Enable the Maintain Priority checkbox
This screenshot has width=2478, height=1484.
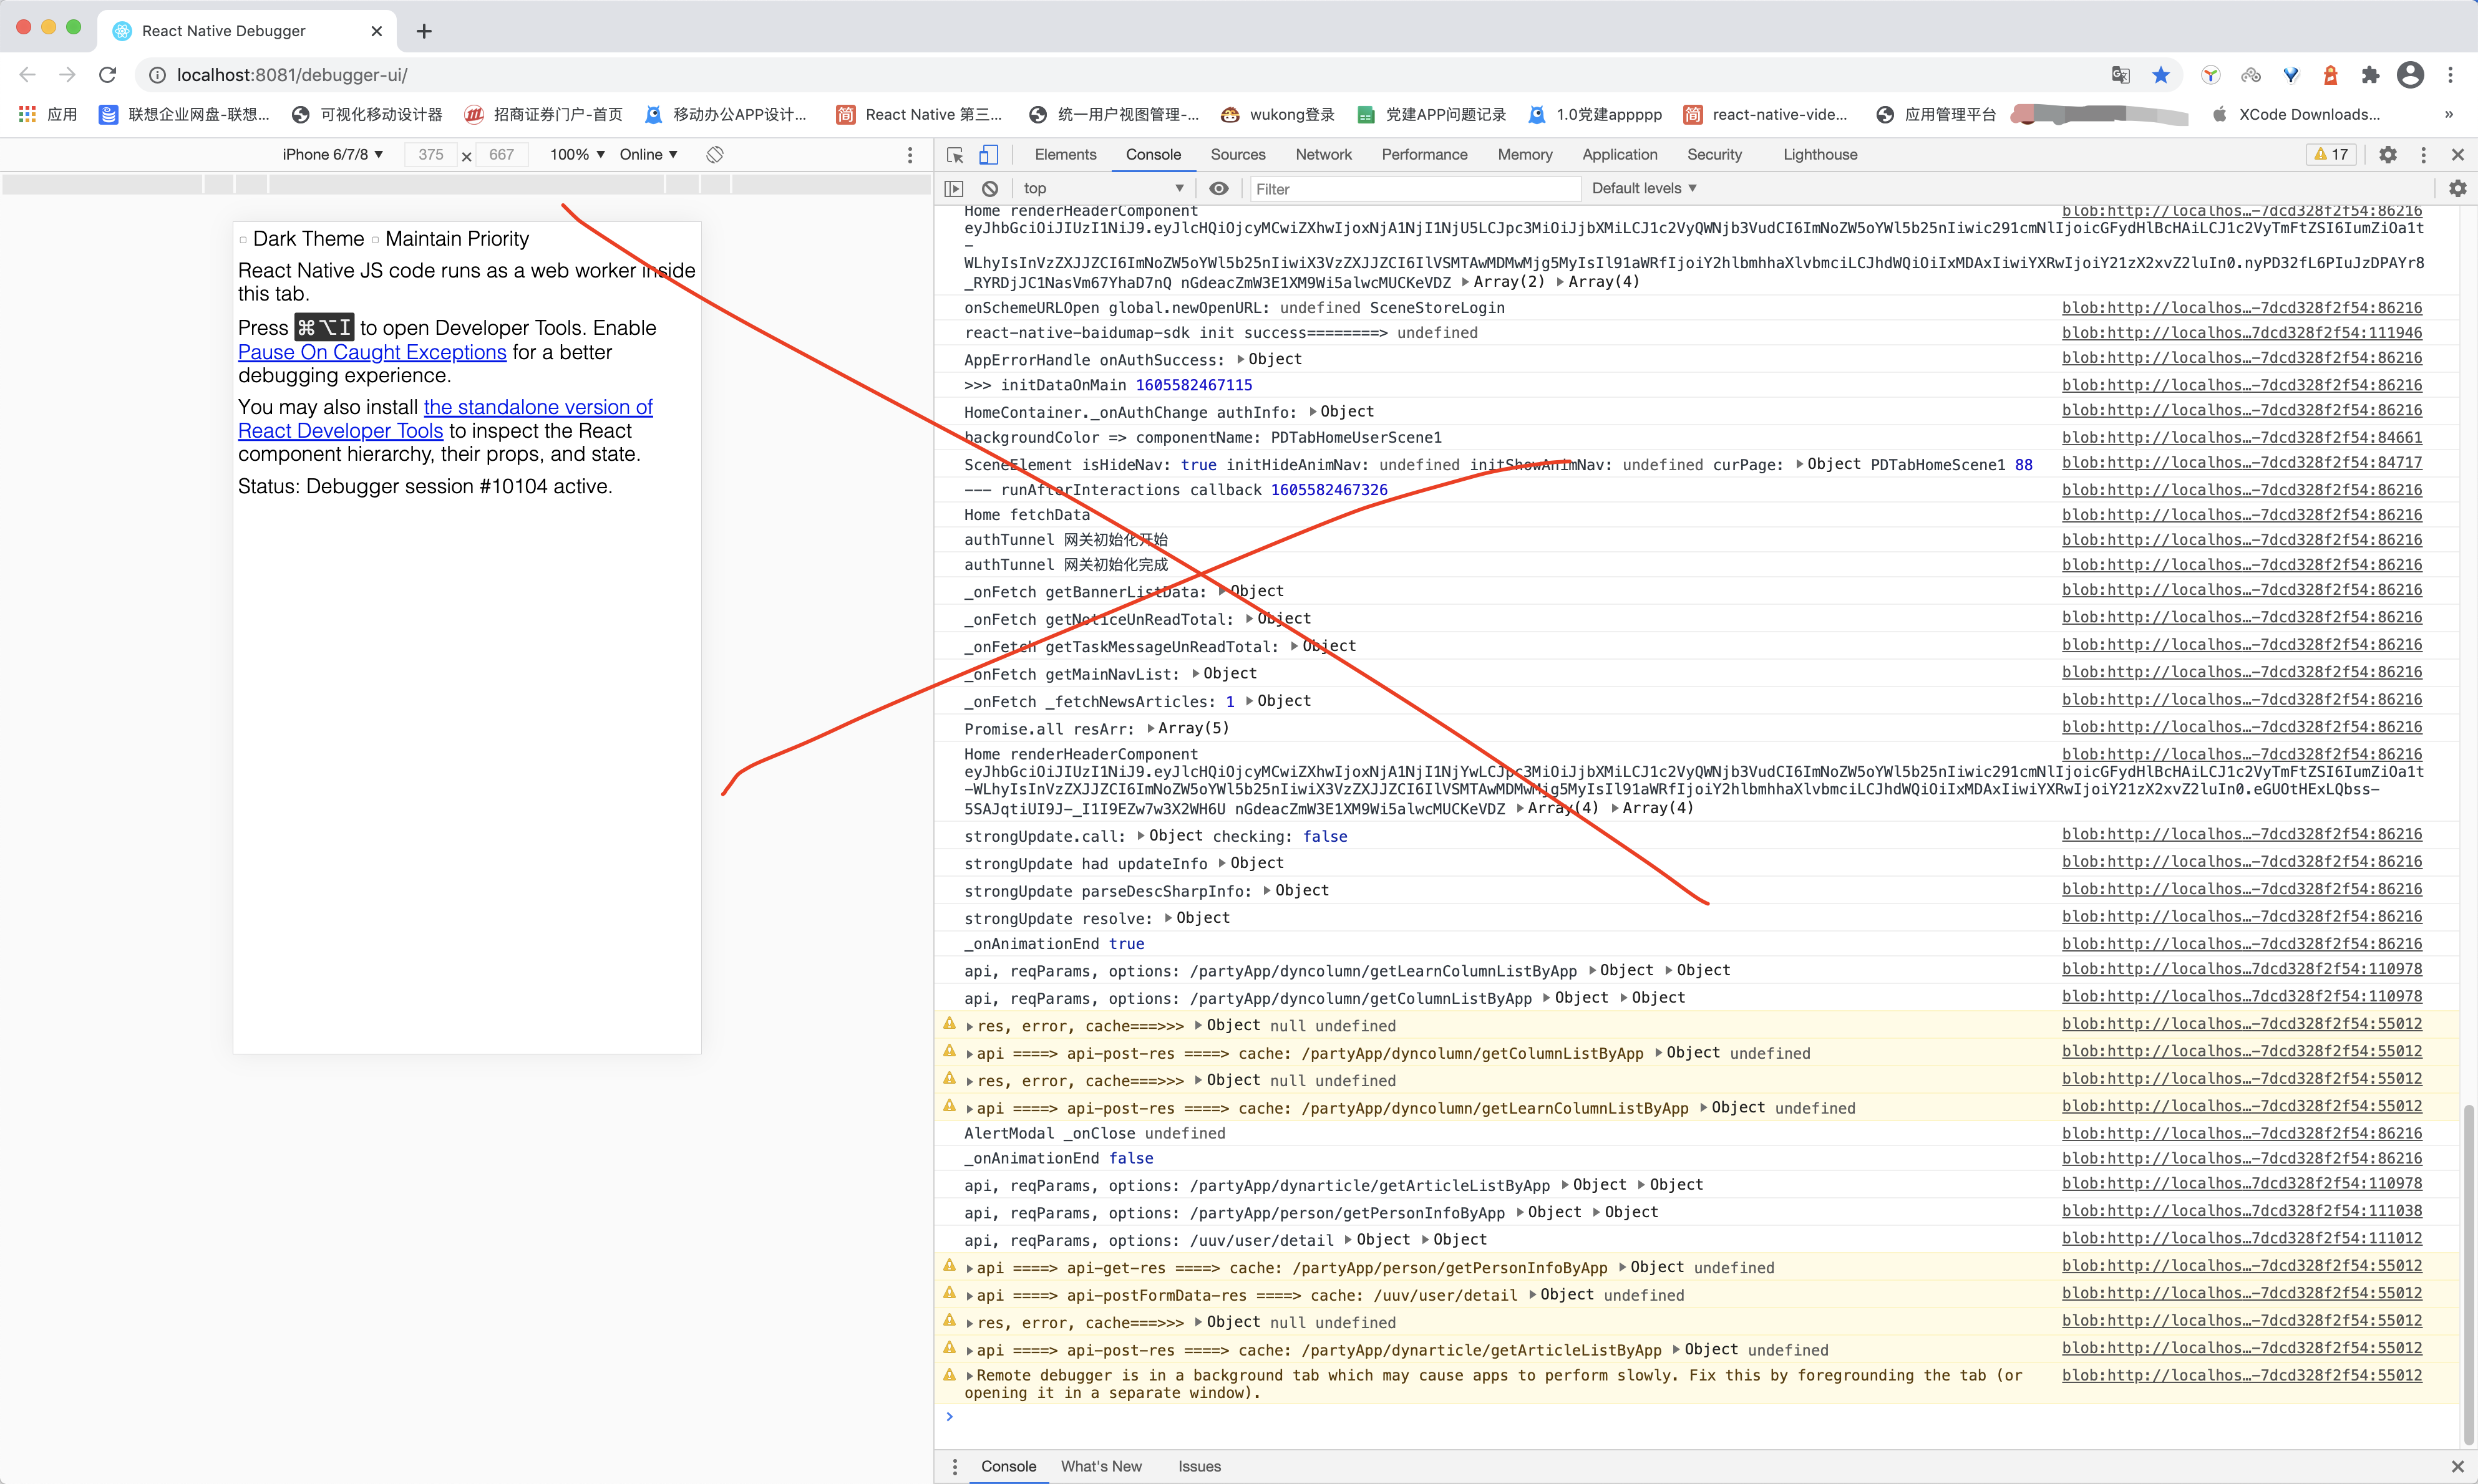(x=375, y=240)
